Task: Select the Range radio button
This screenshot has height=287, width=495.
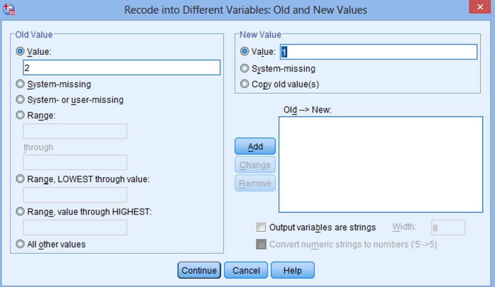Action: point(20,115)
